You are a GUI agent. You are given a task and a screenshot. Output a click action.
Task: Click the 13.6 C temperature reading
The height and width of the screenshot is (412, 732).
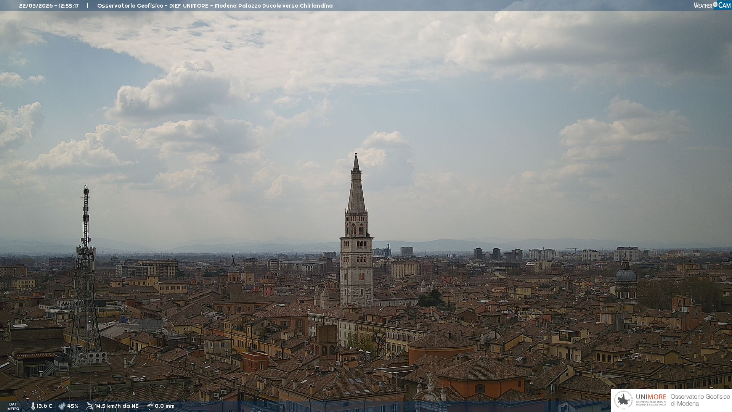pos(45,406)
